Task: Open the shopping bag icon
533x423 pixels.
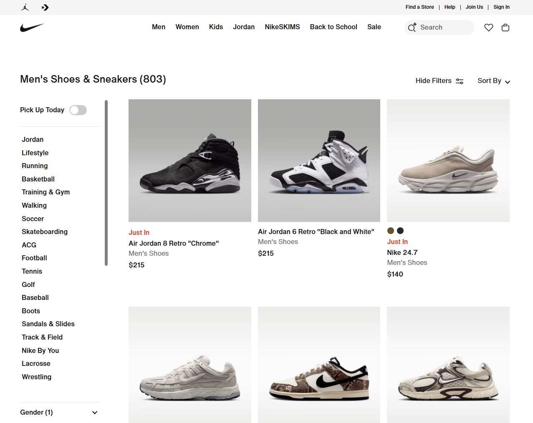Action: [x=505, y=28]
